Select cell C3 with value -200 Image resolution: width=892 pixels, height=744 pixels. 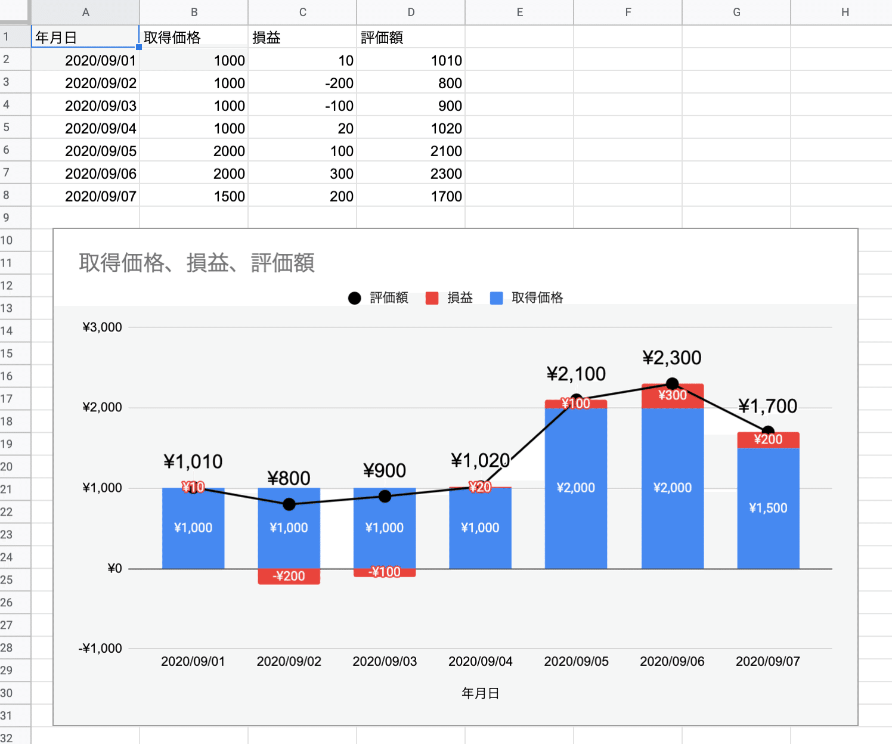302,83
